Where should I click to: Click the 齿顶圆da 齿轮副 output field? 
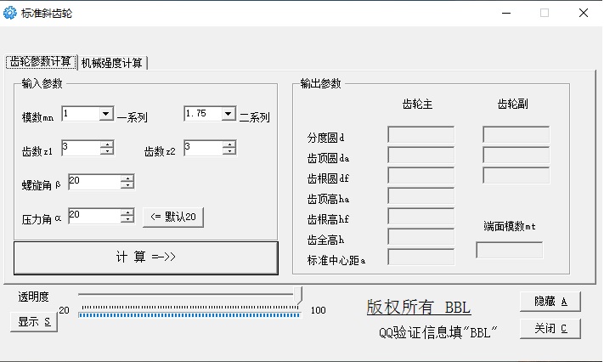(517, 155)
